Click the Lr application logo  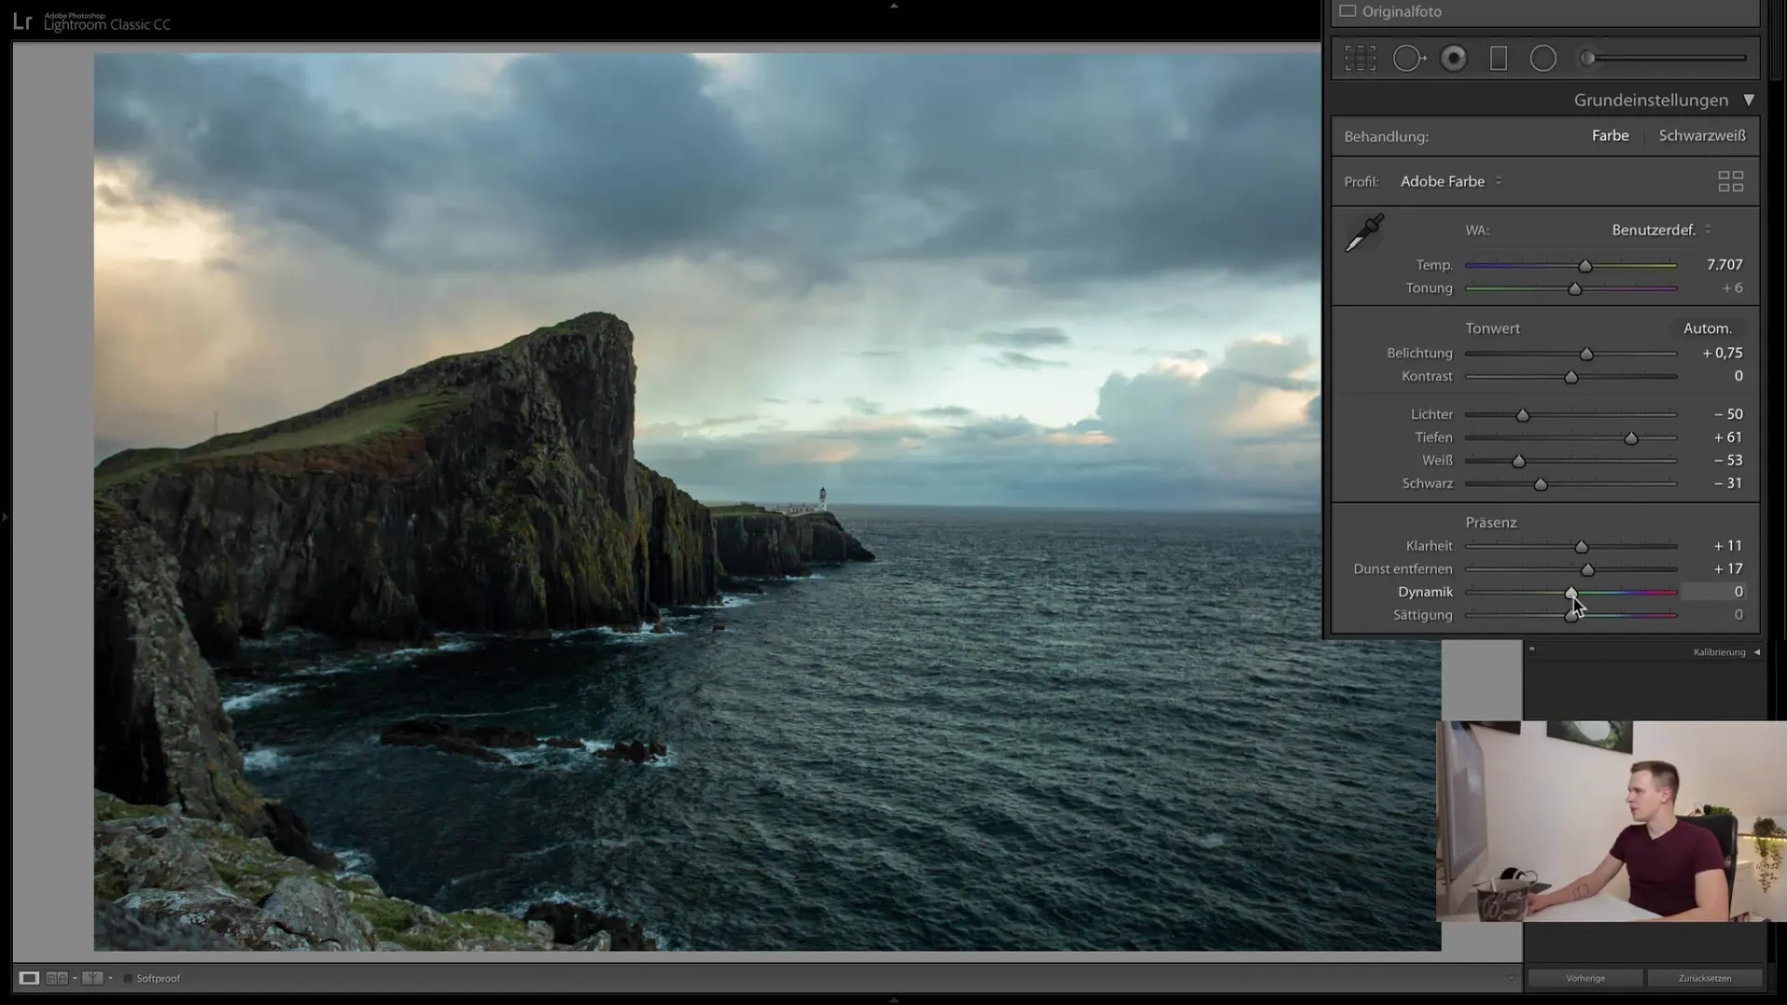(22, 22)
